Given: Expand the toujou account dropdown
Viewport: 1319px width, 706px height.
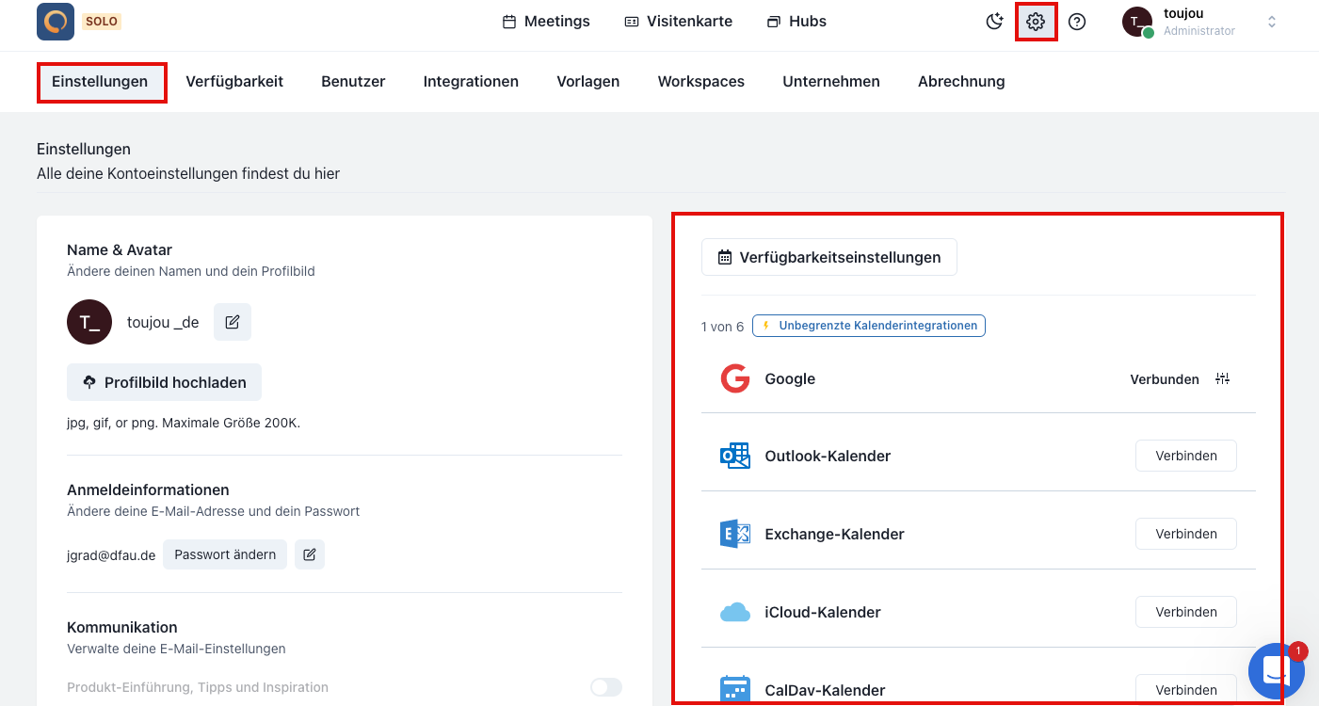Looking at the screenshot, I should click(x=1271, y=22).
